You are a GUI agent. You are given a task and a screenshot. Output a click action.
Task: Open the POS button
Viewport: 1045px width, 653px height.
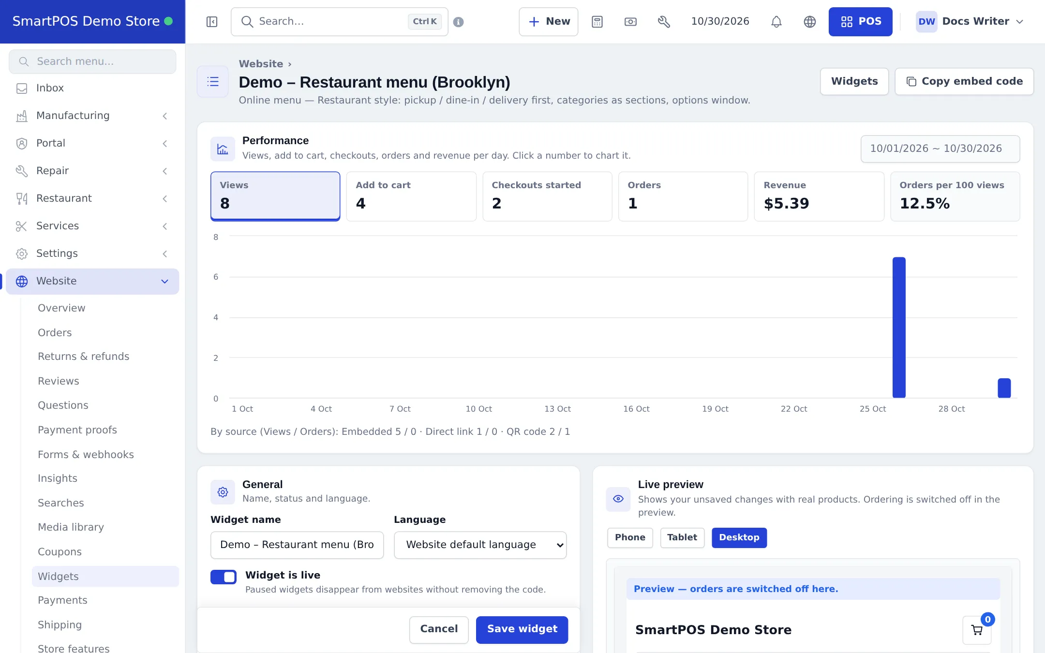click(861, 22)
